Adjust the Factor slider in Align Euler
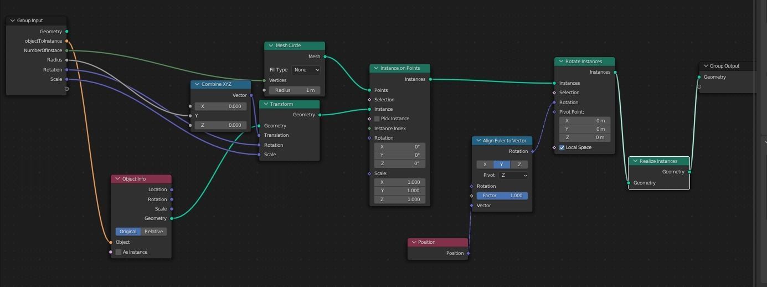Screen dimensions: 767x287 [502, 196]
